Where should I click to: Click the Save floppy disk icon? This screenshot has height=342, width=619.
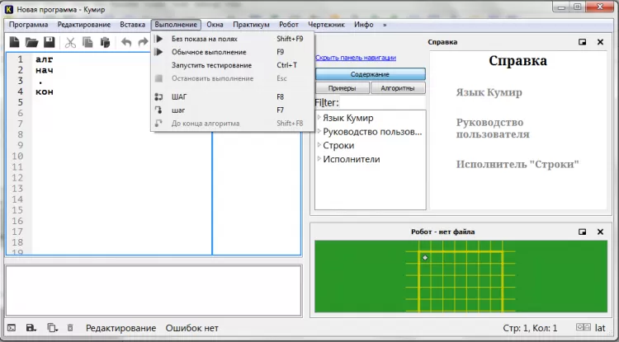pos(49,42)
